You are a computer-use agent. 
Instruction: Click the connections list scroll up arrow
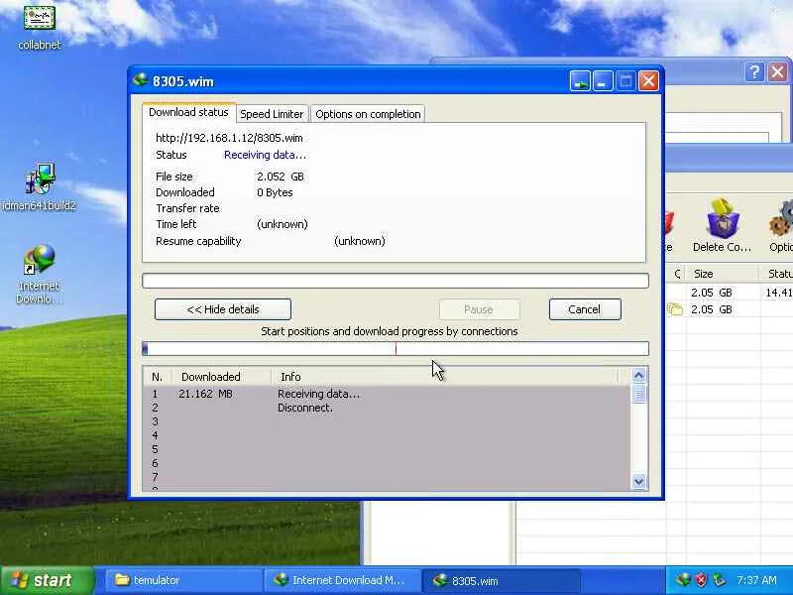click(x=638, y=376)
